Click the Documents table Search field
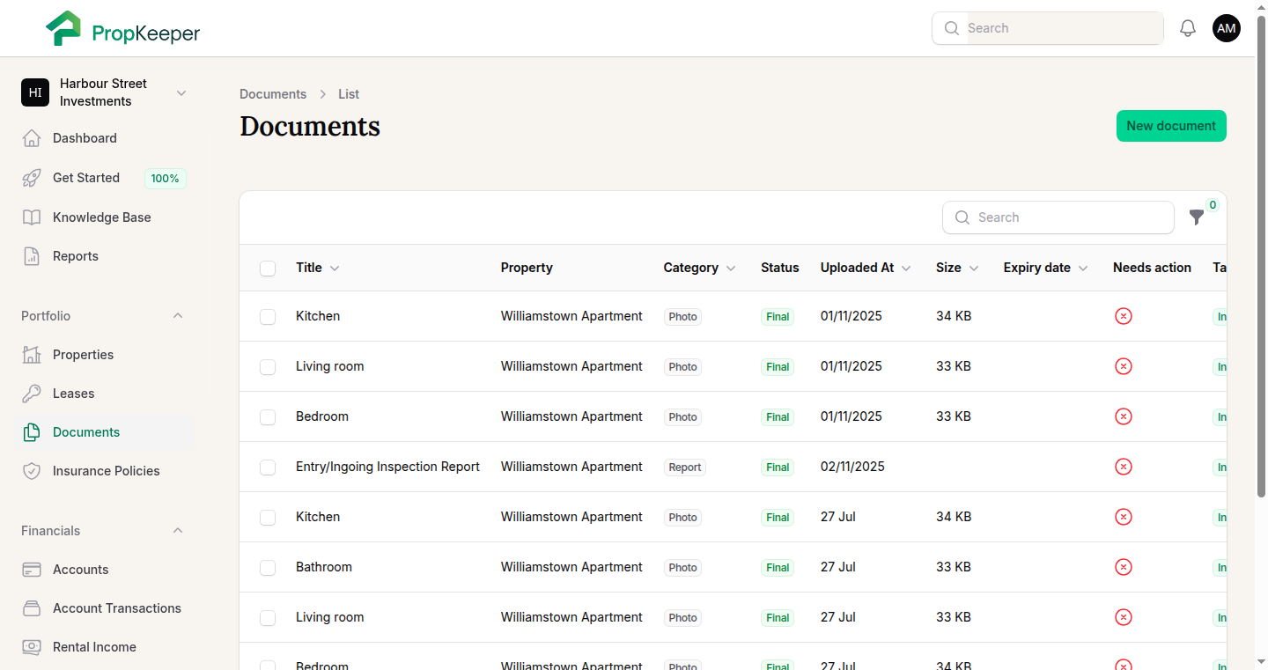1268x670 pixels. coord(1058,217)
